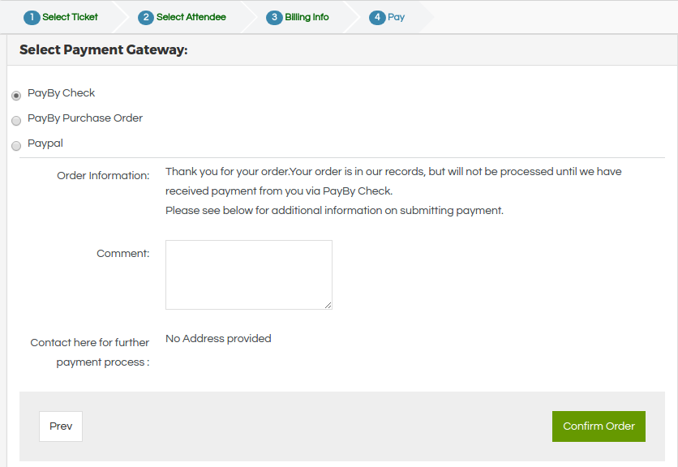Select the Paypal radio button

(16, 146)
